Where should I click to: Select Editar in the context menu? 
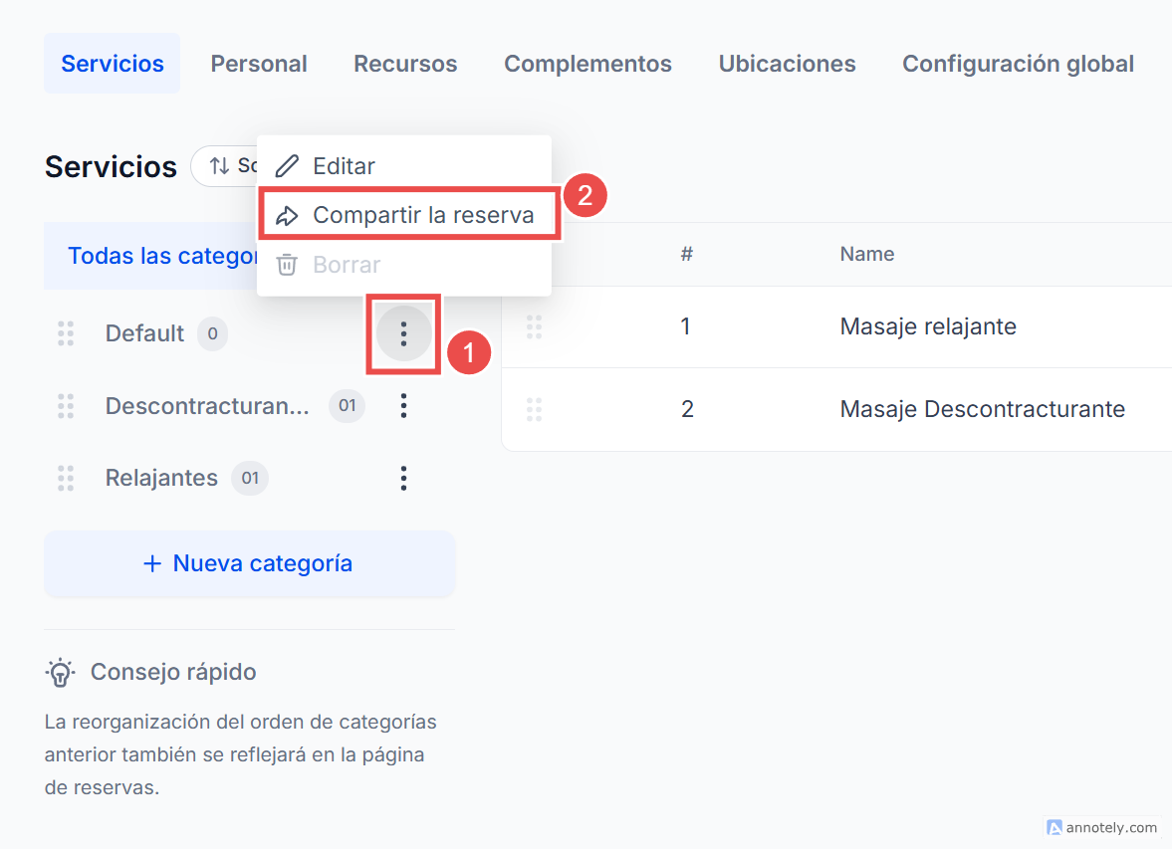(x=343, y=166)
